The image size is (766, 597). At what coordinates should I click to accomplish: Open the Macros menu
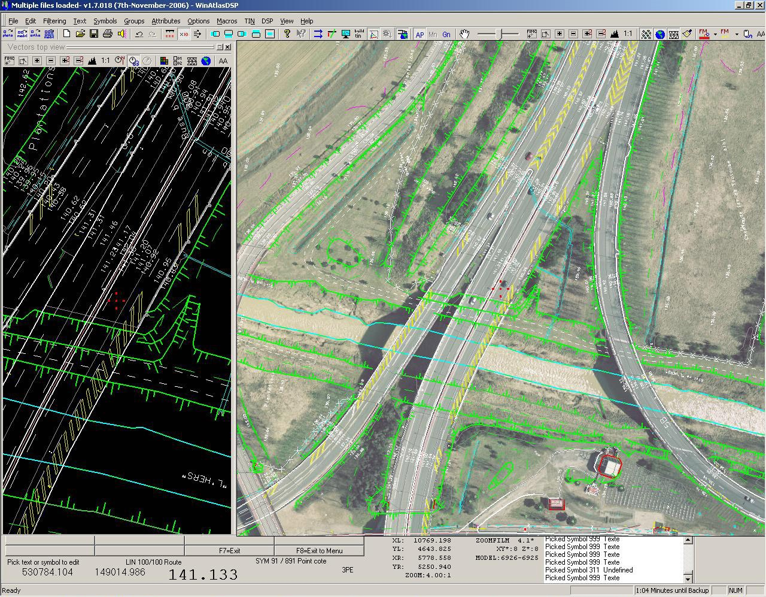pyautogui.click(x=227, y=20)
